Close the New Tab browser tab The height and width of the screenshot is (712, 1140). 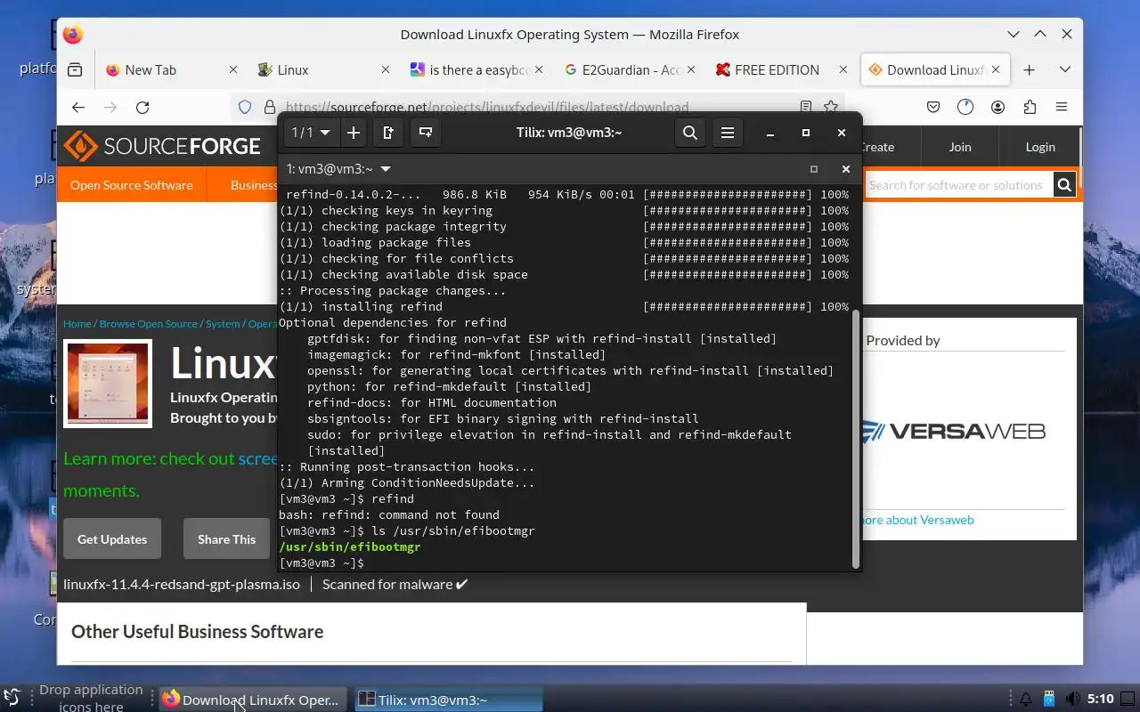click(233, 69)
